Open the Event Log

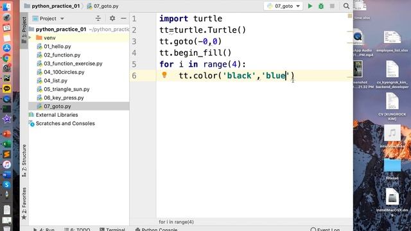pyautogui.click(x=325, y=229)
